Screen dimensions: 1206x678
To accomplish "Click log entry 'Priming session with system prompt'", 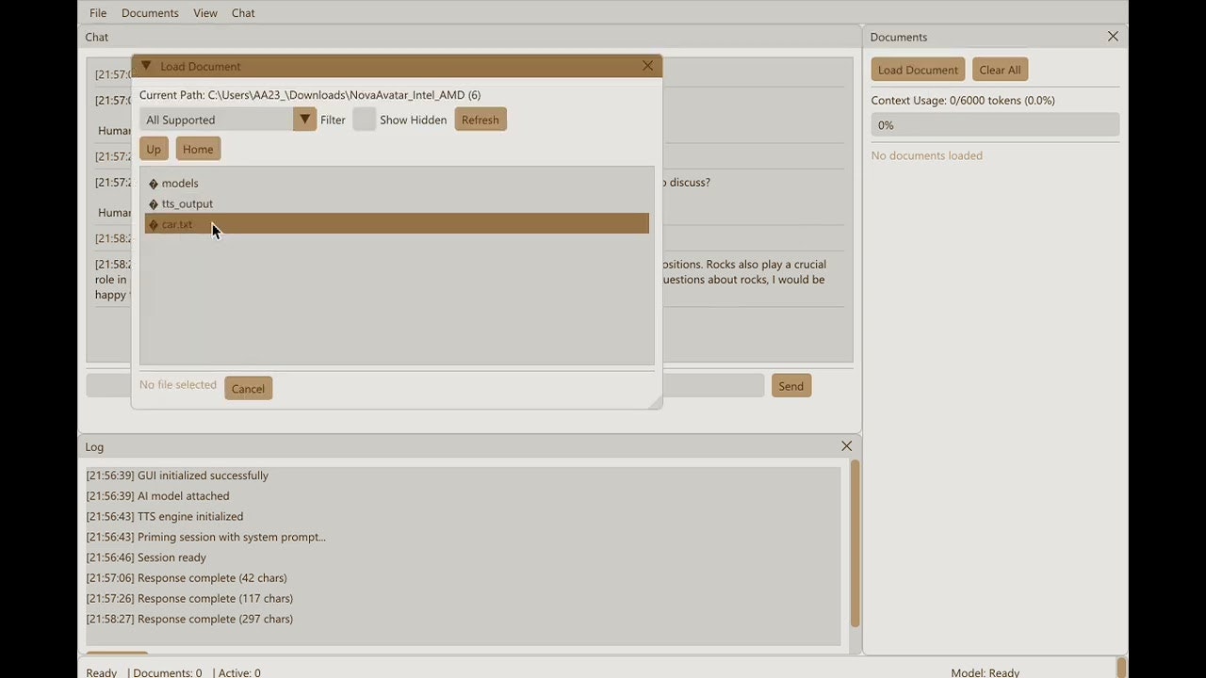I will coord(206,537).
